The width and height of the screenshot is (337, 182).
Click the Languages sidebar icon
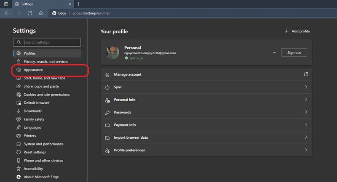[19, 127]
